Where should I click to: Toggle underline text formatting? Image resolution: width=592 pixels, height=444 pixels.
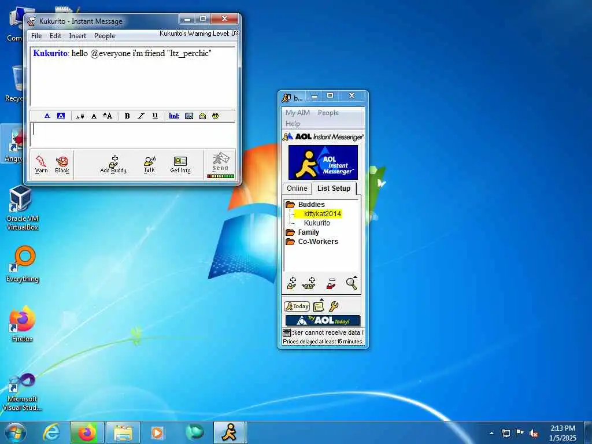click(155, 116)
